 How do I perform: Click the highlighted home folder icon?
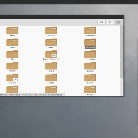pyautogui.click(x=90, y=42)
